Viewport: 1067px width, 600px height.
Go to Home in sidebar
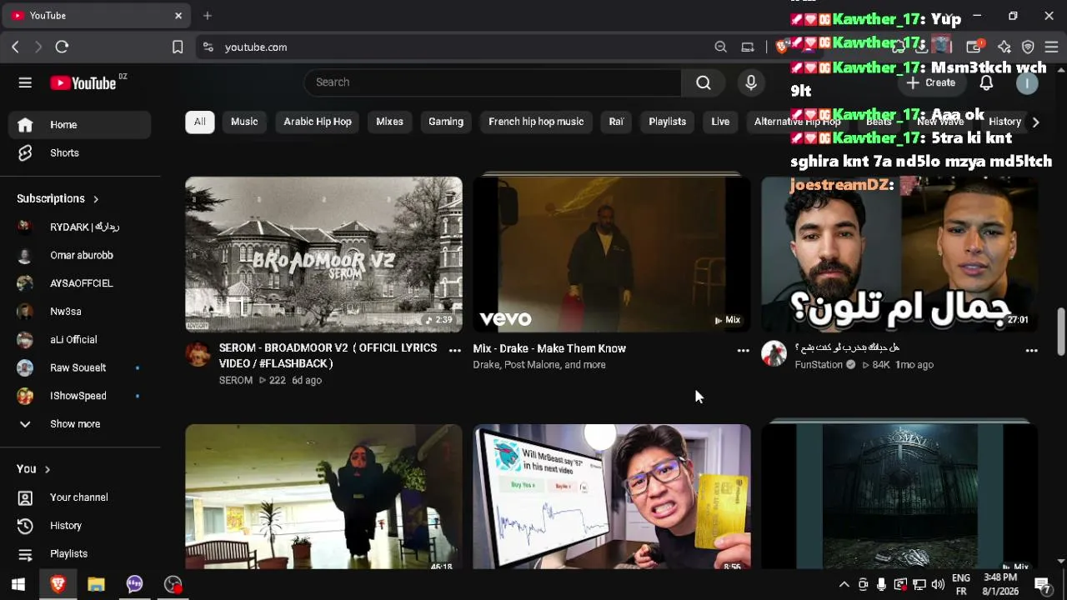click(80, 125)
